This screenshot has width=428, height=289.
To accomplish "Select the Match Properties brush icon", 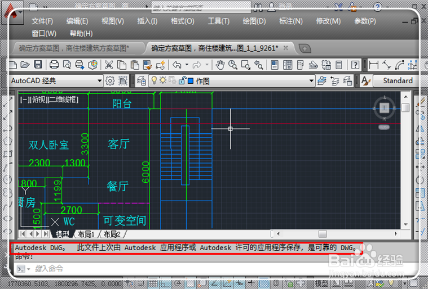I will [147, 65].
